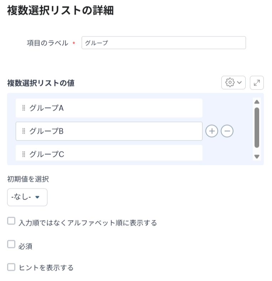Click the gear settings icon above the list
Screen dimensions: 272x281
pyautogui.click(x=230, y=83)
